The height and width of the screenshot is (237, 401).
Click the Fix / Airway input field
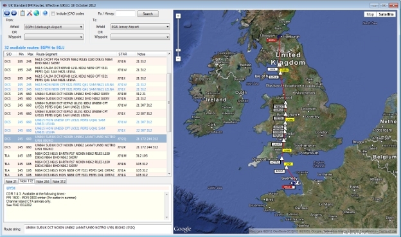[x=125, y=13]
